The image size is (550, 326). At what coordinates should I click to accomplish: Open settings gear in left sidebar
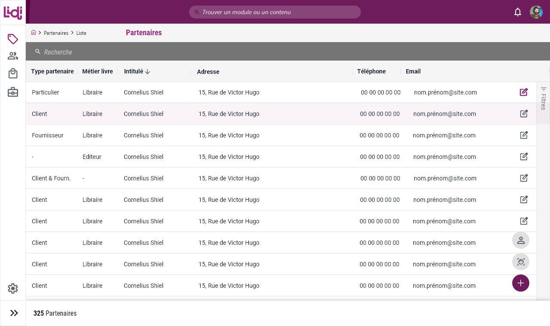coord(13,288)
